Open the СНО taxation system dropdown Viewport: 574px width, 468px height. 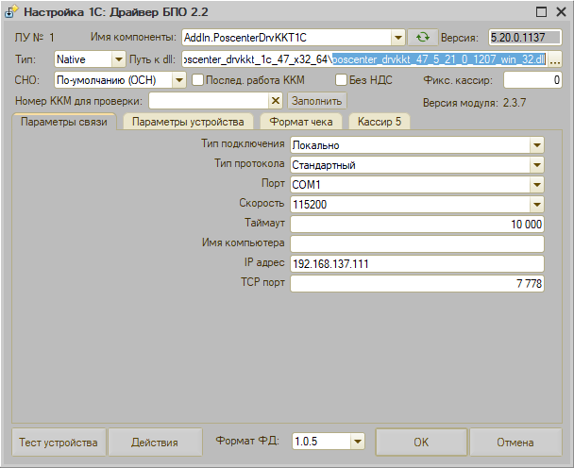[179, 80]
